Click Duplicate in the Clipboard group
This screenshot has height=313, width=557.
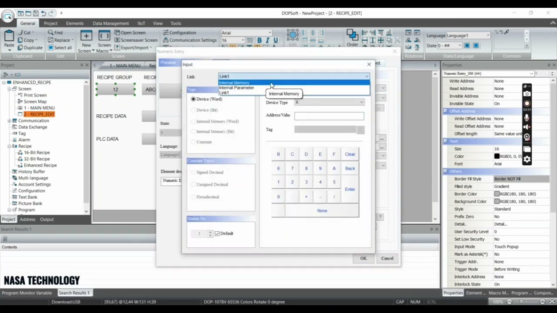[x=30, y=47]
